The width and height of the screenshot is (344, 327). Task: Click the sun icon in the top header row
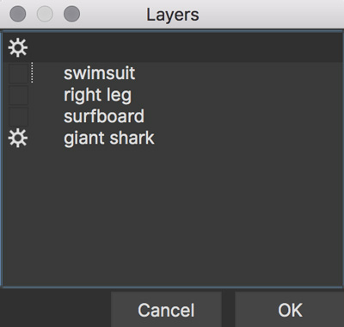pos(18,47)
